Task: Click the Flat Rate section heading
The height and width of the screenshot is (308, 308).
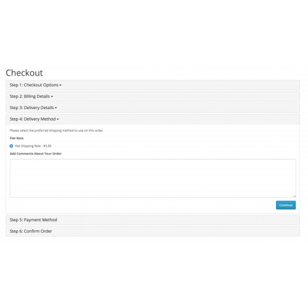Action: pyautogui.click(x=17, y=138)
